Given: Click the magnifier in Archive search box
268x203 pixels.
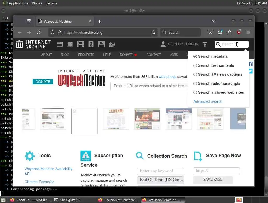Looking at the screenshot, I should click(x=218, y=44).
